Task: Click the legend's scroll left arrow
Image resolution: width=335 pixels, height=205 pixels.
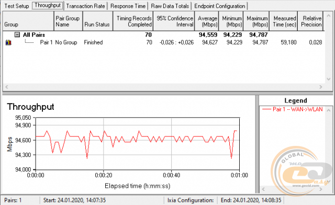Action: pos(263,189)
